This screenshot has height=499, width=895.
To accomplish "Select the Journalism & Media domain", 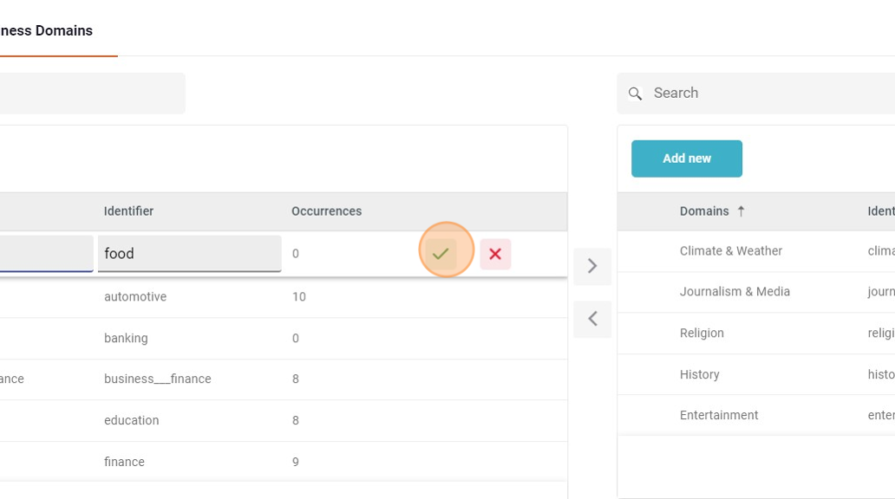I will pyautogui.click(x=735, y=292).
